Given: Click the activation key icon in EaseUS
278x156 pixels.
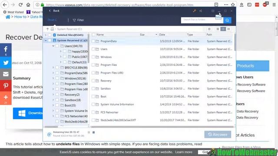Looking at the screenshot, I should 195,11.
